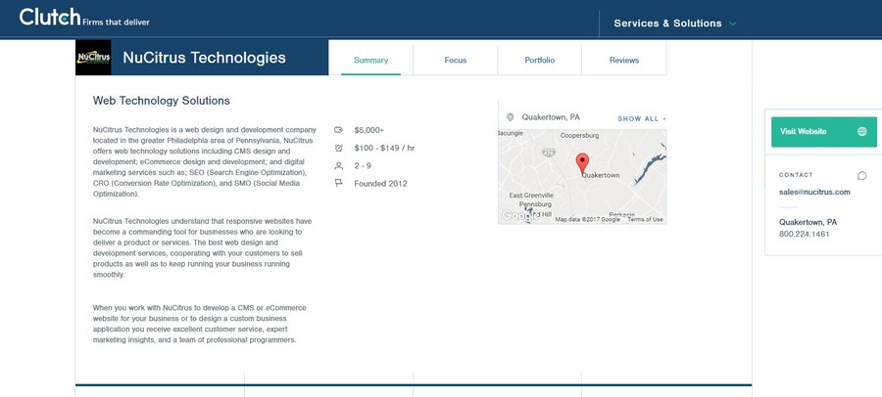Click the chevron next to Services & Solutions
882x397 pixels.
(x=732, y=23)
